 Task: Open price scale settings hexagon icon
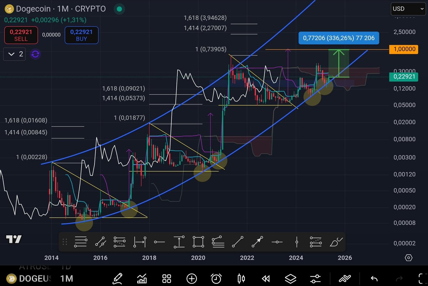click(409, 258)
